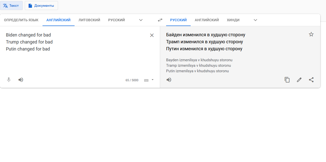Share the translation
The height and width of the screenshot is (162, 326).
(311, 80)
